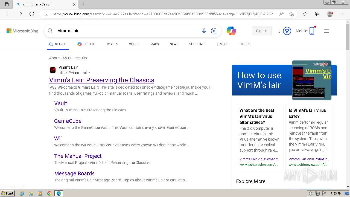
Task: Sign in to Bing
Action: coord(262,31)
